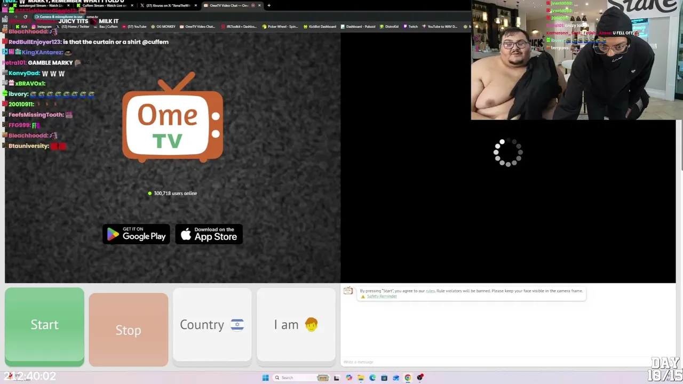The width and height of the screenshot is (683, 384).
Task: Click the green Start button
Action: tap(44, 326)
